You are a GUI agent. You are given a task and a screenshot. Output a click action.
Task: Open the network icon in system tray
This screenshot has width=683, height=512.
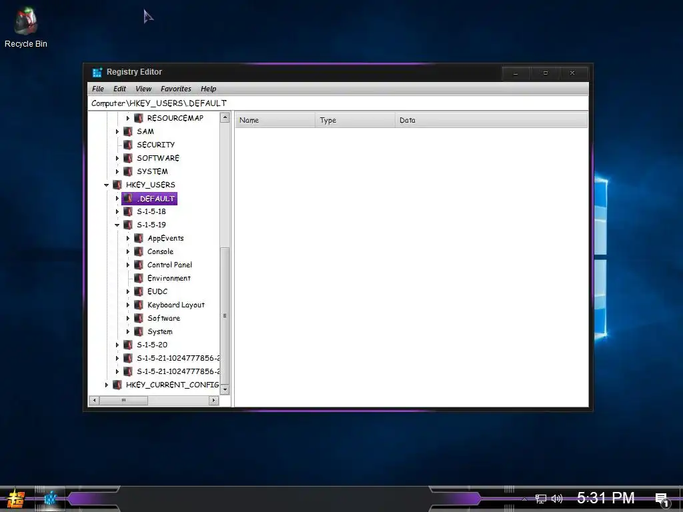(x=540, y=499)
